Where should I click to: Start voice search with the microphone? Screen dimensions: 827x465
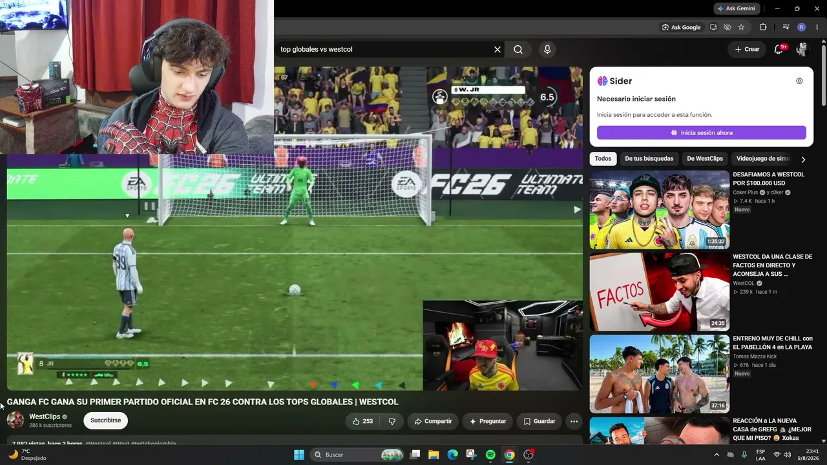547,49
